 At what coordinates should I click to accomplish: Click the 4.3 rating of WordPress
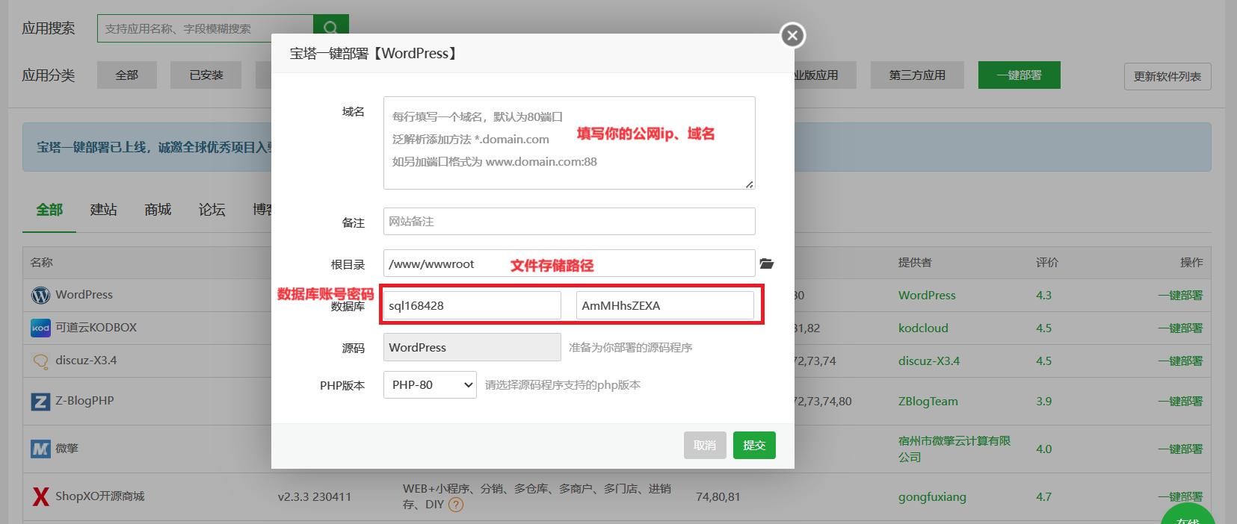click(x=1043, y=296)
